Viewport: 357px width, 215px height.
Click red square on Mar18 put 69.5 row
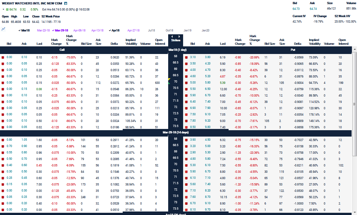(x=186, y=77)
